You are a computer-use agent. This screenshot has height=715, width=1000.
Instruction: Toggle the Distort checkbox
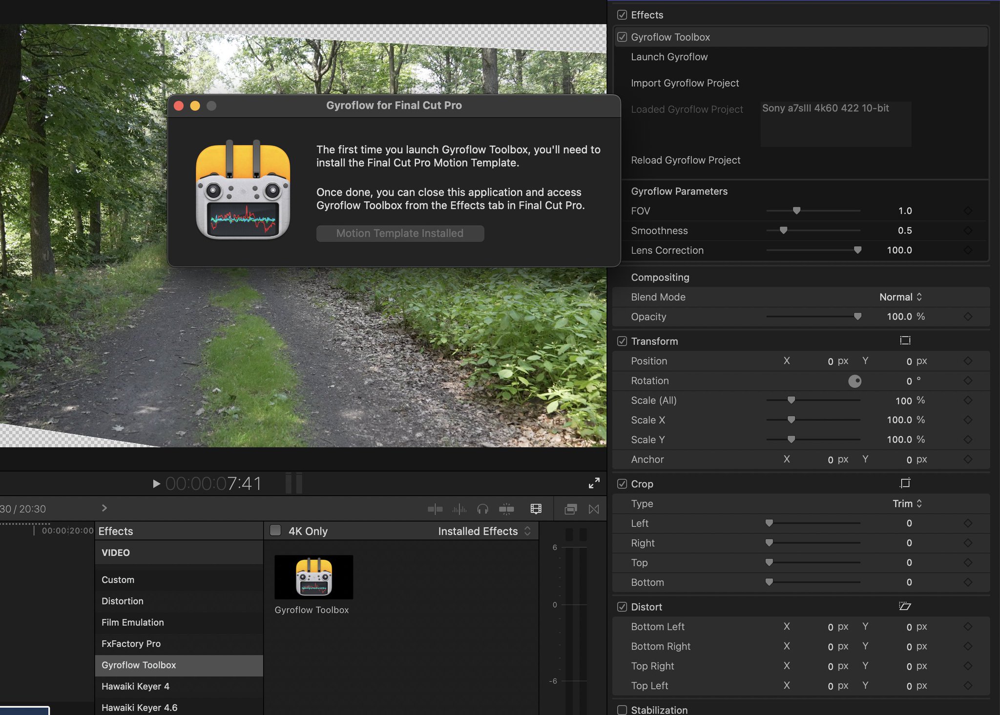click(x=622, y=607)
